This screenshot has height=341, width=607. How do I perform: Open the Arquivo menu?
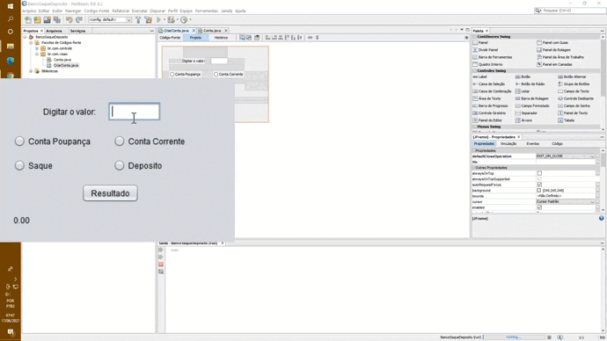(29, 11)
